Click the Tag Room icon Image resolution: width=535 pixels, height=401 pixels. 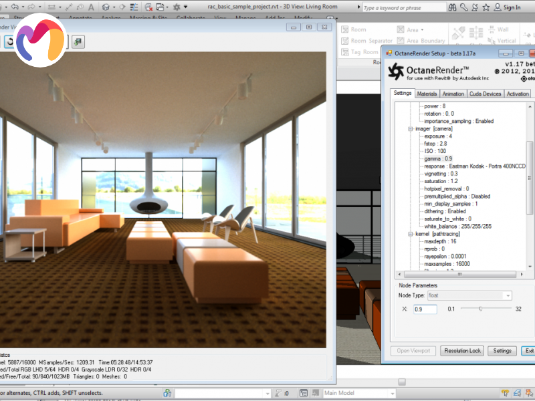coord(343,52)
